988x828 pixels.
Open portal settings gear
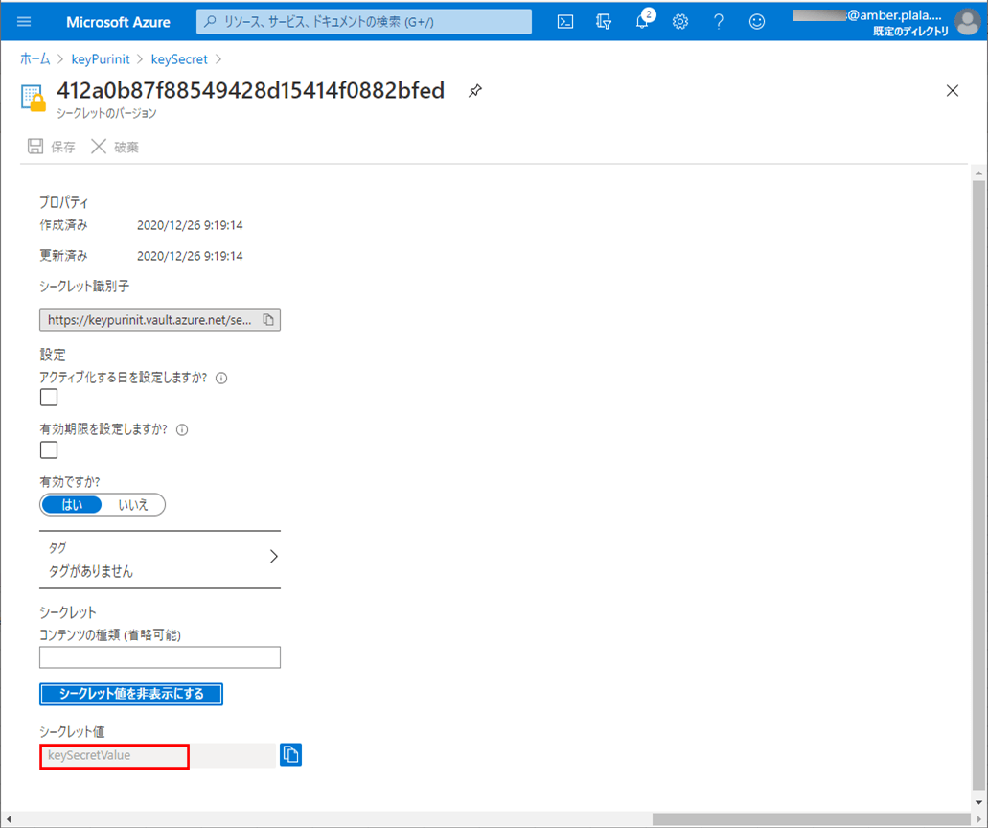(x=679, y=22)
